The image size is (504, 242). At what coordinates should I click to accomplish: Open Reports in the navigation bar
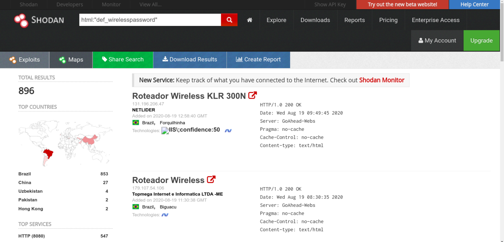click(x=354, y=20)
